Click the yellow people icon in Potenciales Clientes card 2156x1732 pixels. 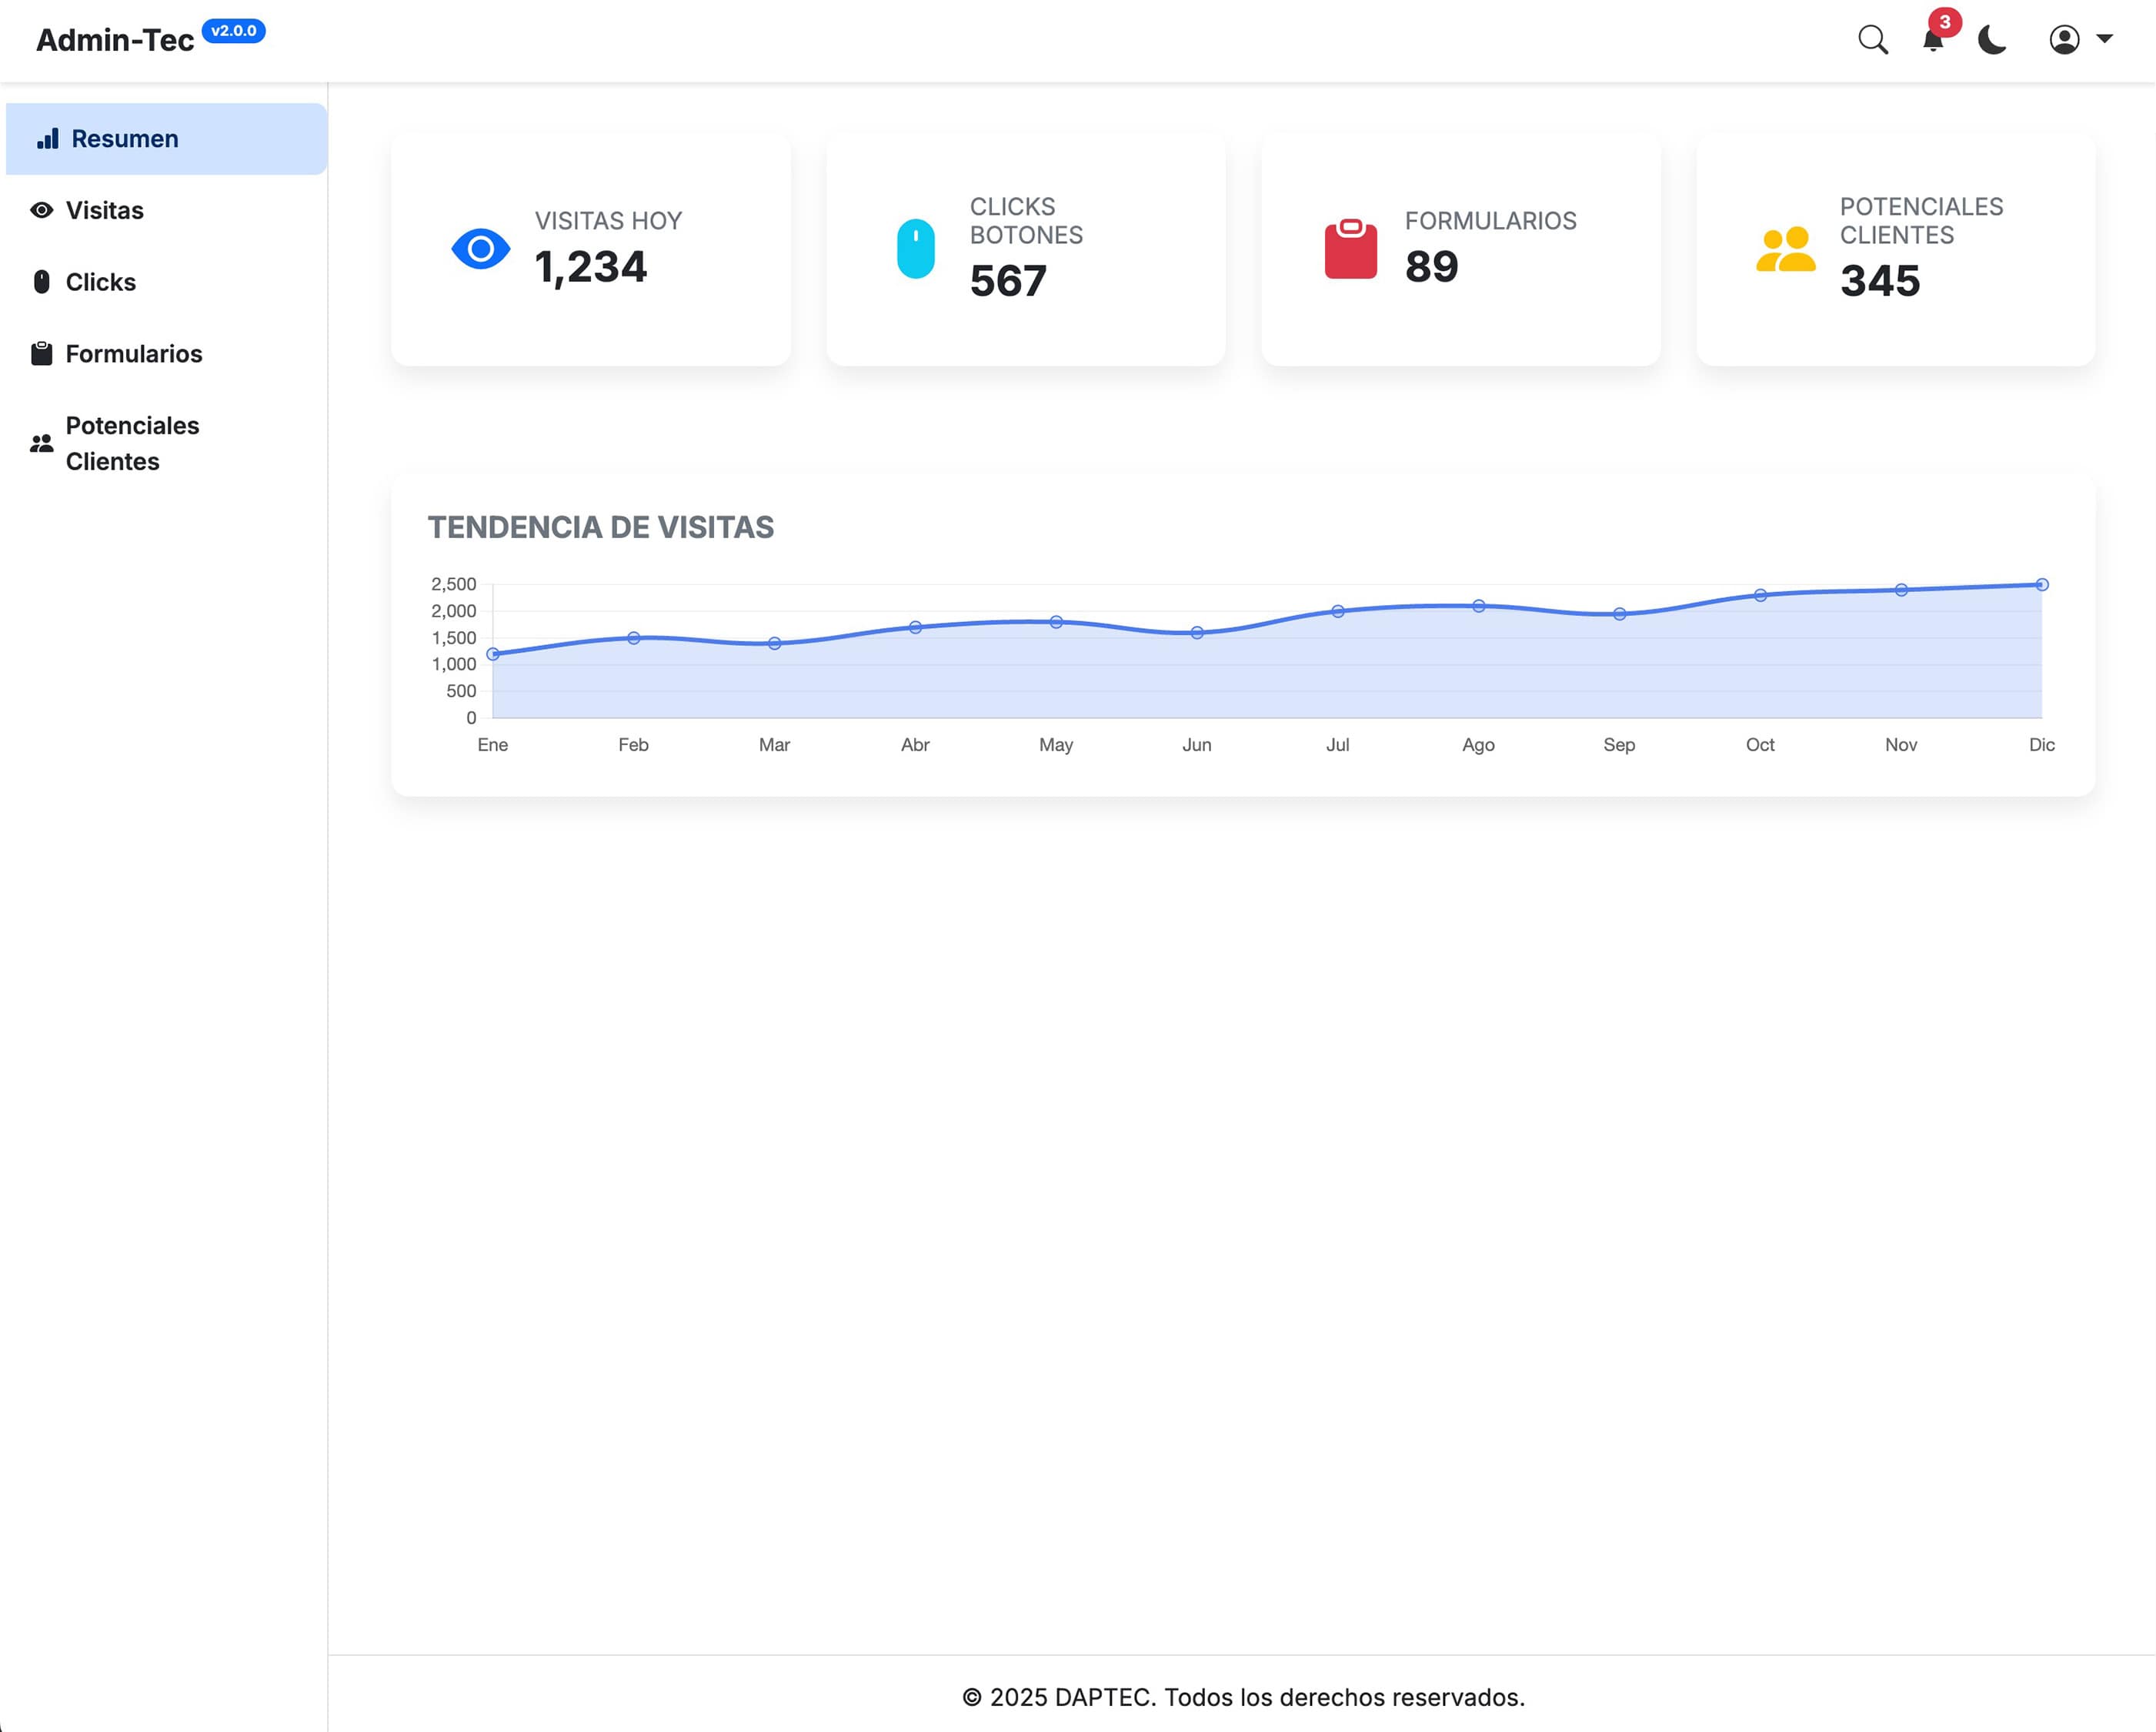[1785, 249]
